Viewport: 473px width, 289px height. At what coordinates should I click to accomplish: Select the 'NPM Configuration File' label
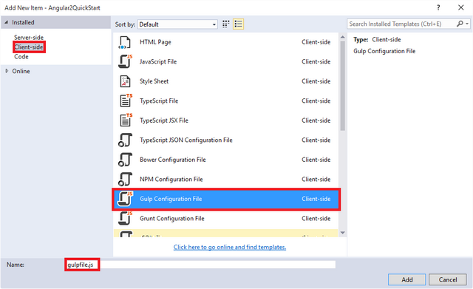click(171, 180)
